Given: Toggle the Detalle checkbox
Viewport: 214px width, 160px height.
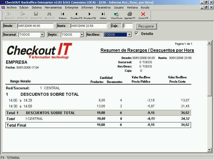Looking at the screenshot, I should [x=136, y=34].
